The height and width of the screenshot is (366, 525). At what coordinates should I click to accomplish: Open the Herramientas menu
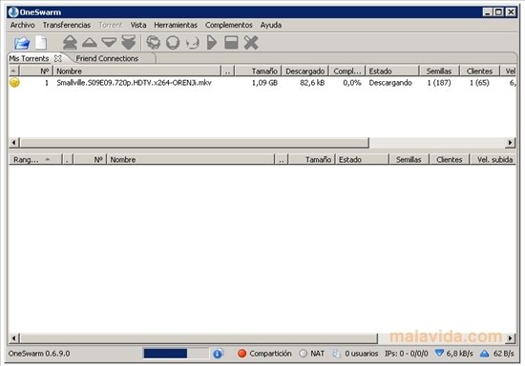[176, 25]
